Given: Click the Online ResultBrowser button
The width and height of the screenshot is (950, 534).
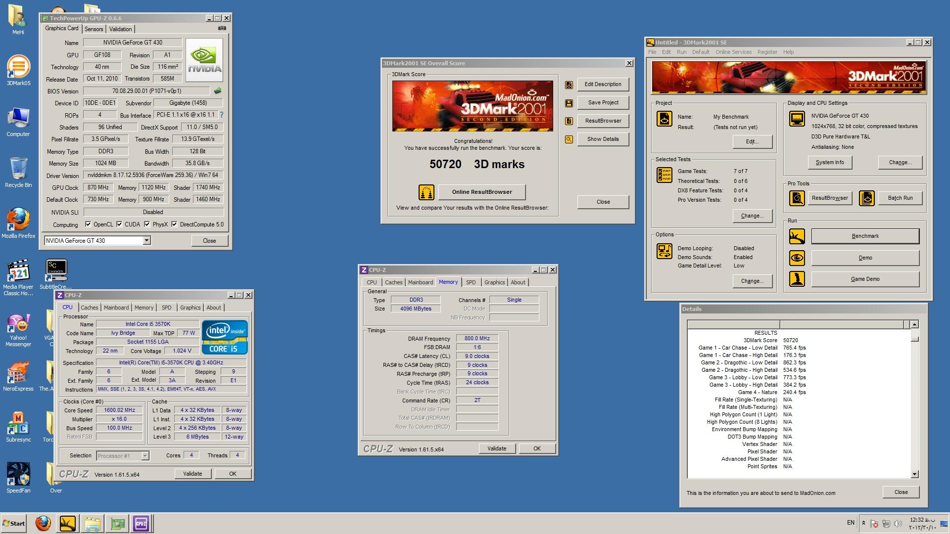Looking at the screenshot, I should [x=482, y=192].
